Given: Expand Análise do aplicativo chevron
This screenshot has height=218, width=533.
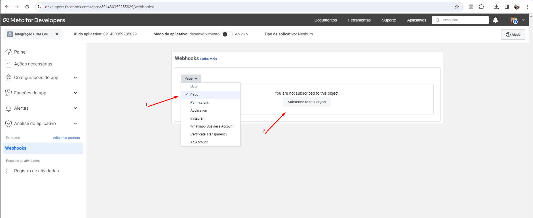Looking at the screenshot, I should pos(75,123).
